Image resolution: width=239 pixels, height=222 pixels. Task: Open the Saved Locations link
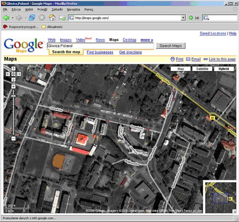pos(213,33)
